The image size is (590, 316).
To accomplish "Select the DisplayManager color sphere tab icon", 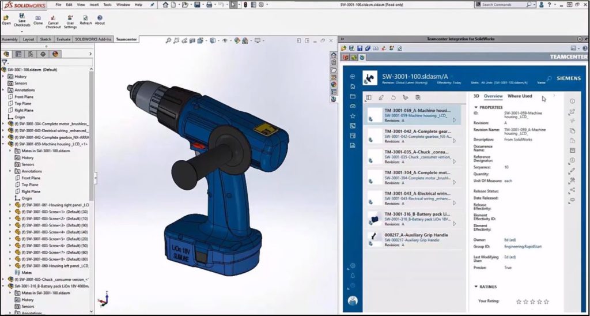I will 55,54.
